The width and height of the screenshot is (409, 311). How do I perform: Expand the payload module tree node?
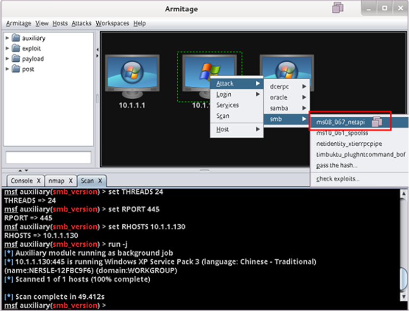(7, 59)
